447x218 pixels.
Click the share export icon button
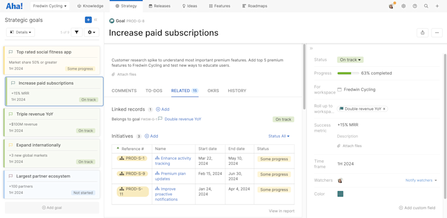pos(423,33)
